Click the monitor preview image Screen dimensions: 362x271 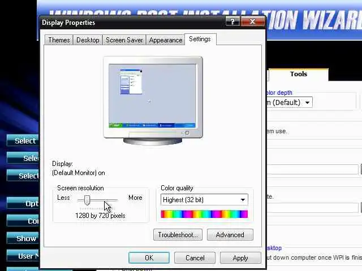tap(153, 100)
